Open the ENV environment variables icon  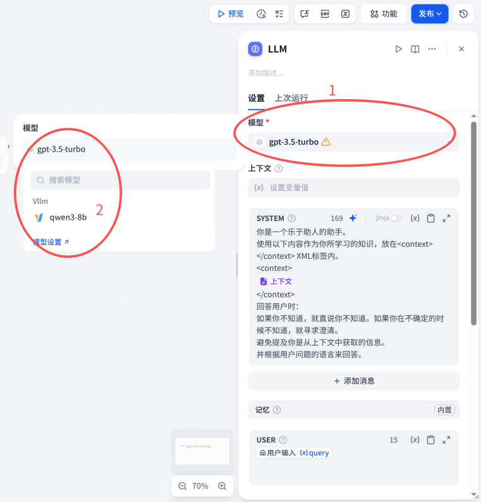click(x=325, y=14)
